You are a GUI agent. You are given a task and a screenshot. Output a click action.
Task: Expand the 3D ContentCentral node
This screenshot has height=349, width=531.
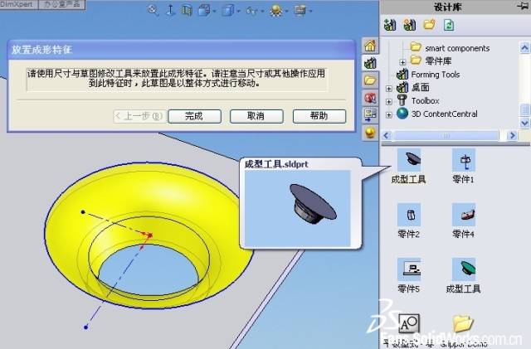(390, 114)
